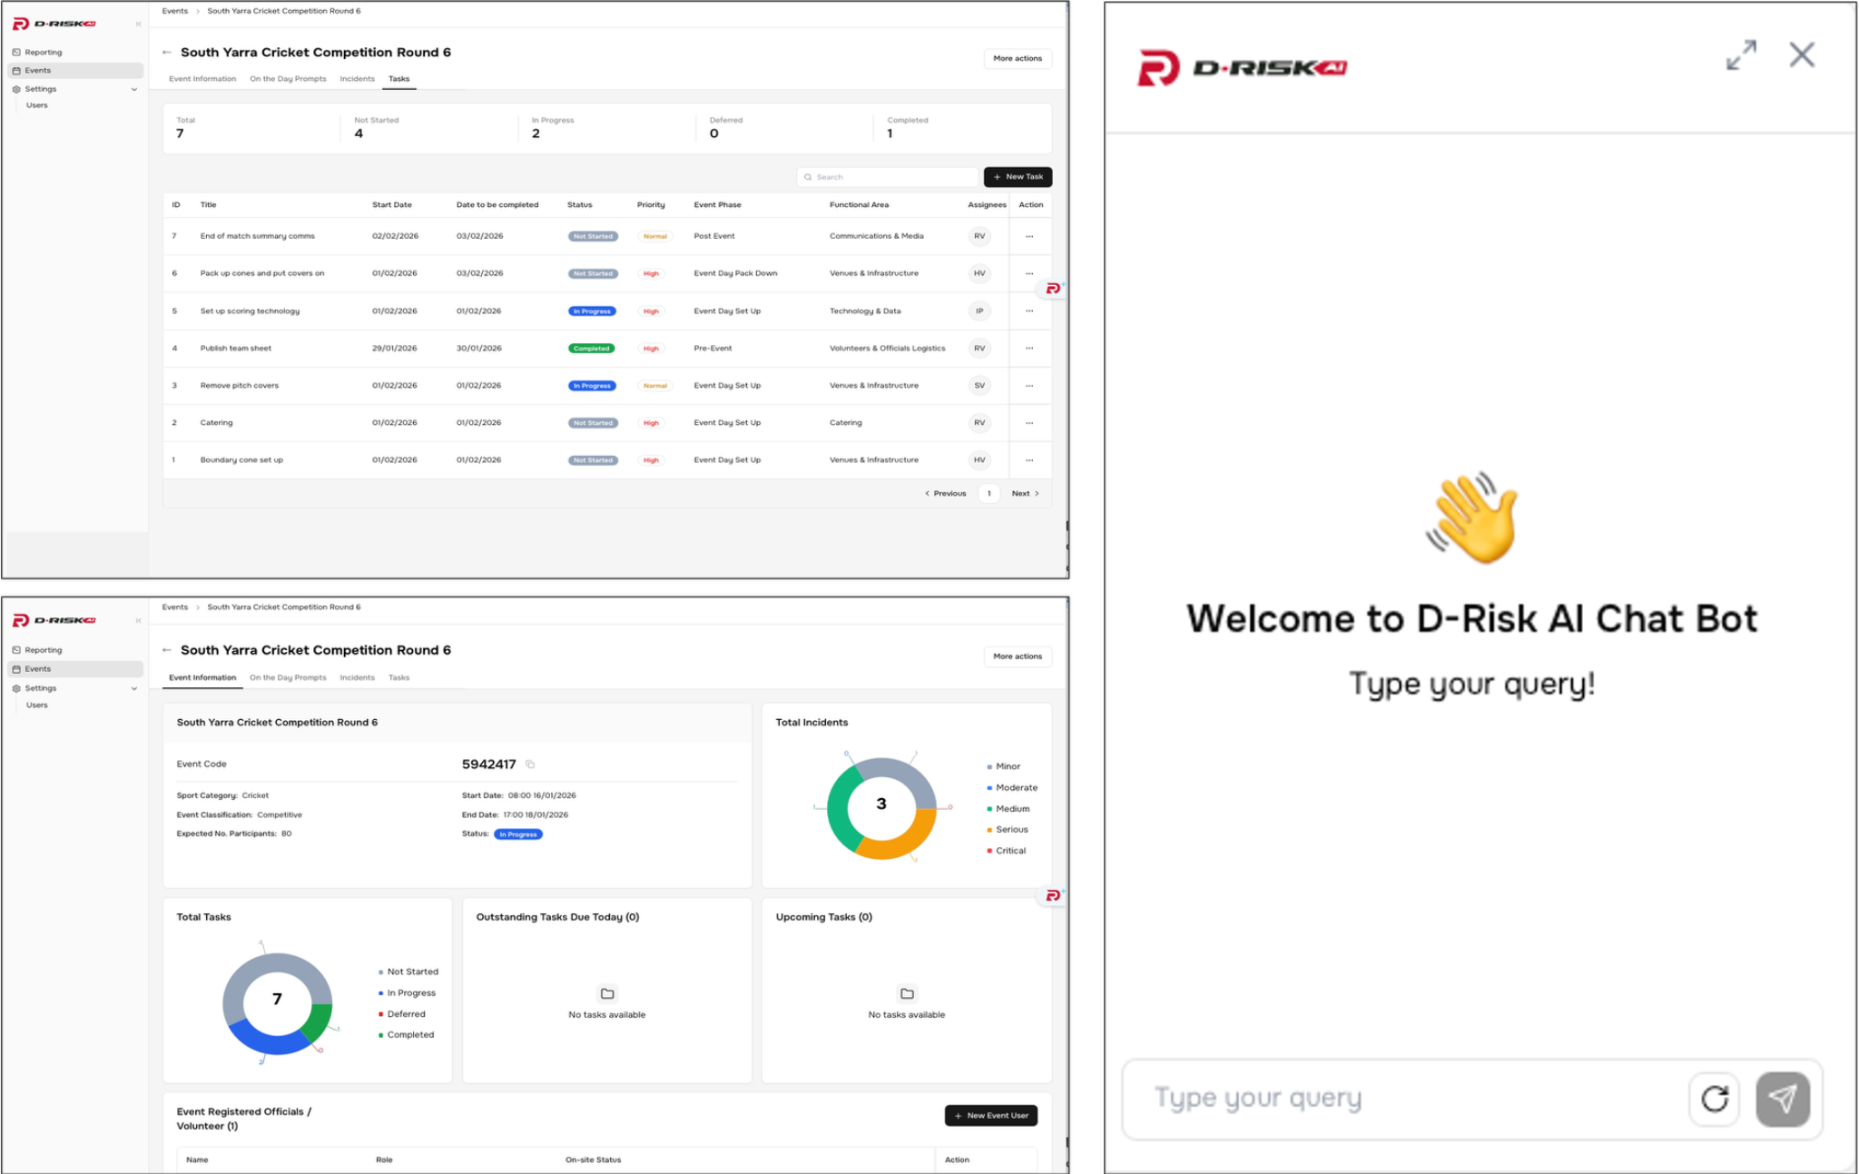Click the Completed legend swatch in Total Tasks
The image size is (1859, 1174).
tap(380, 1035)
